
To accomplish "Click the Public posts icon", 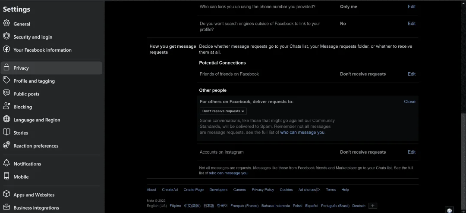I will click(x=6, y=93).
